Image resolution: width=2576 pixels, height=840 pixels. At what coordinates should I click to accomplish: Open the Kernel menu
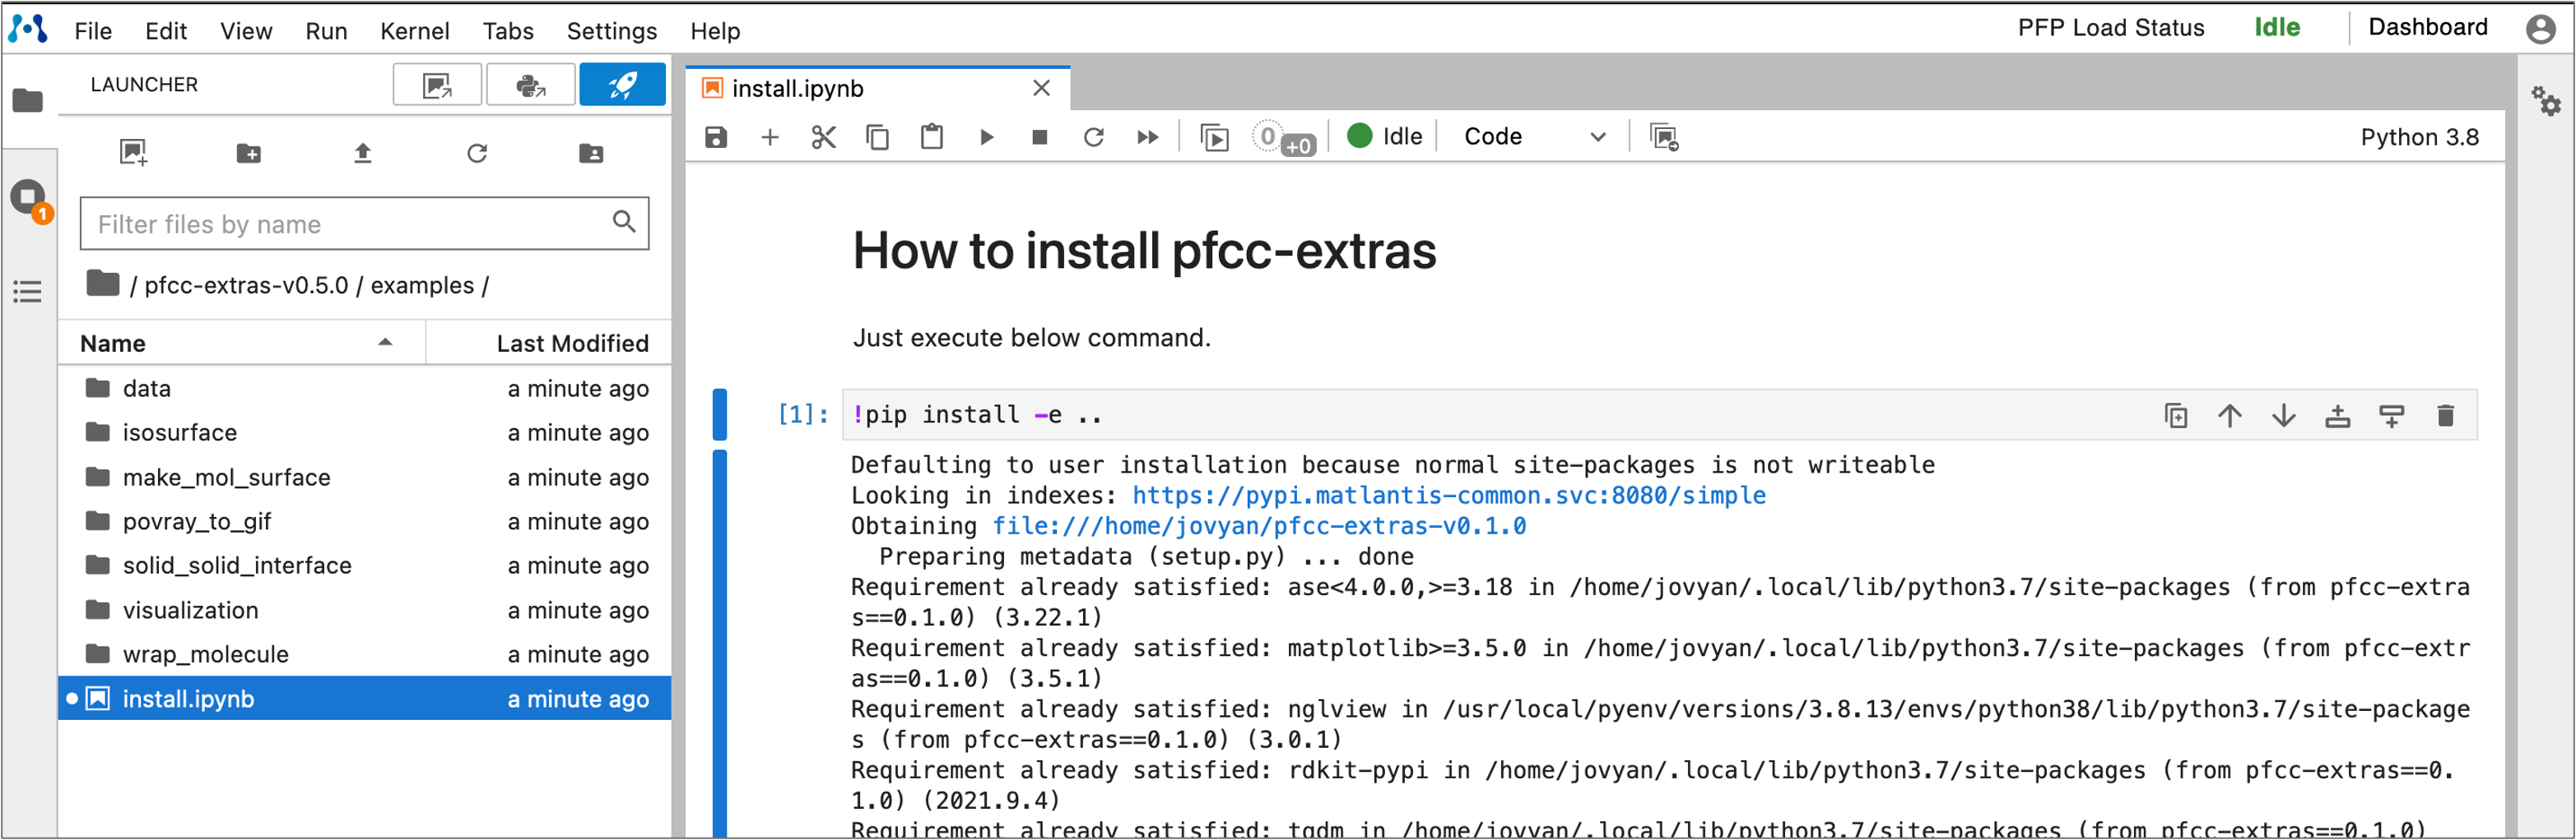[x=414, y=31]
